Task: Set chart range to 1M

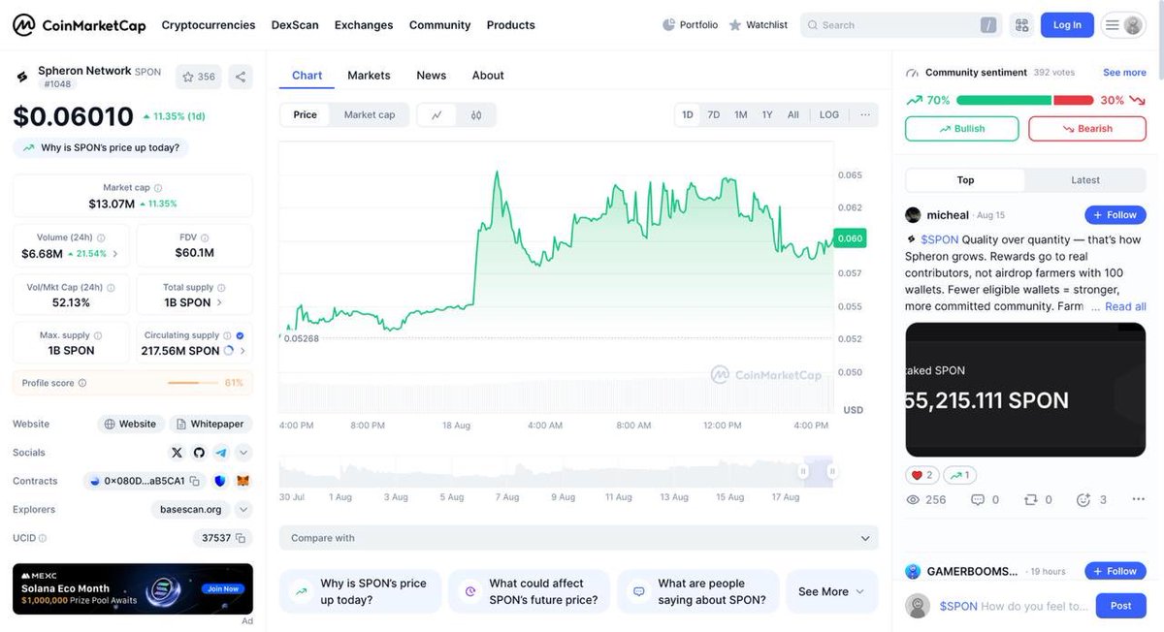Action: click(x=741, y=115)
